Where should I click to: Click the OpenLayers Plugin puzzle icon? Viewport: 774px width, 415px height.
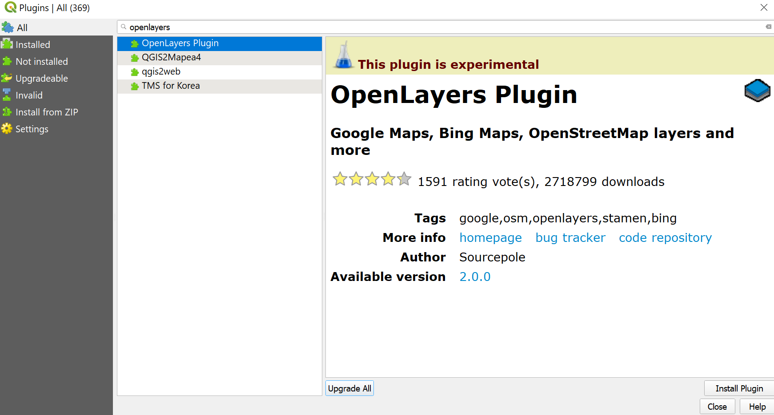point(135,44)
